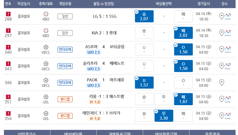Click the red alert icon for match 343
238x135 pixels.
pyautogui.click(x=8, y=63)
